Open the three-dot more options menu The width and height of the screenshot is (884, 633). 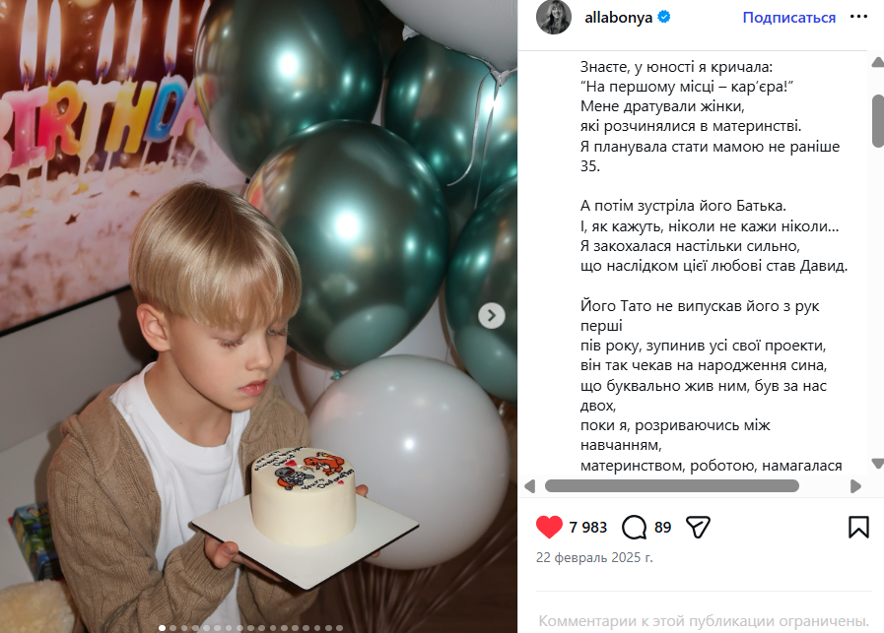coord(858,17)
